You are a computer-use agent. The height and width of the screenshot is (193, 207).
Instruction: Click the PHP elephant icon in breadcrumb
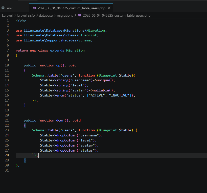[x=80, y=15]
